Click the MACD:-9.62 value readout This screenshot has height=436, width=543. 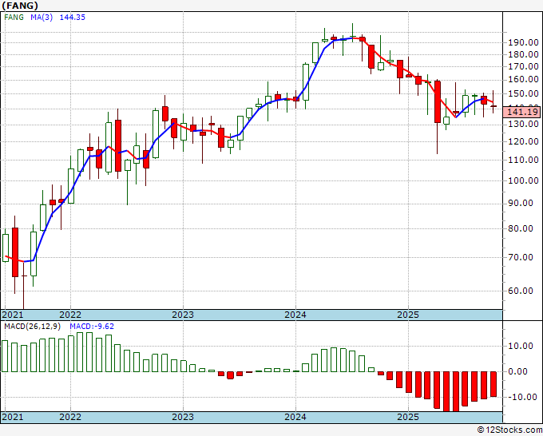[x=92, y=327]
